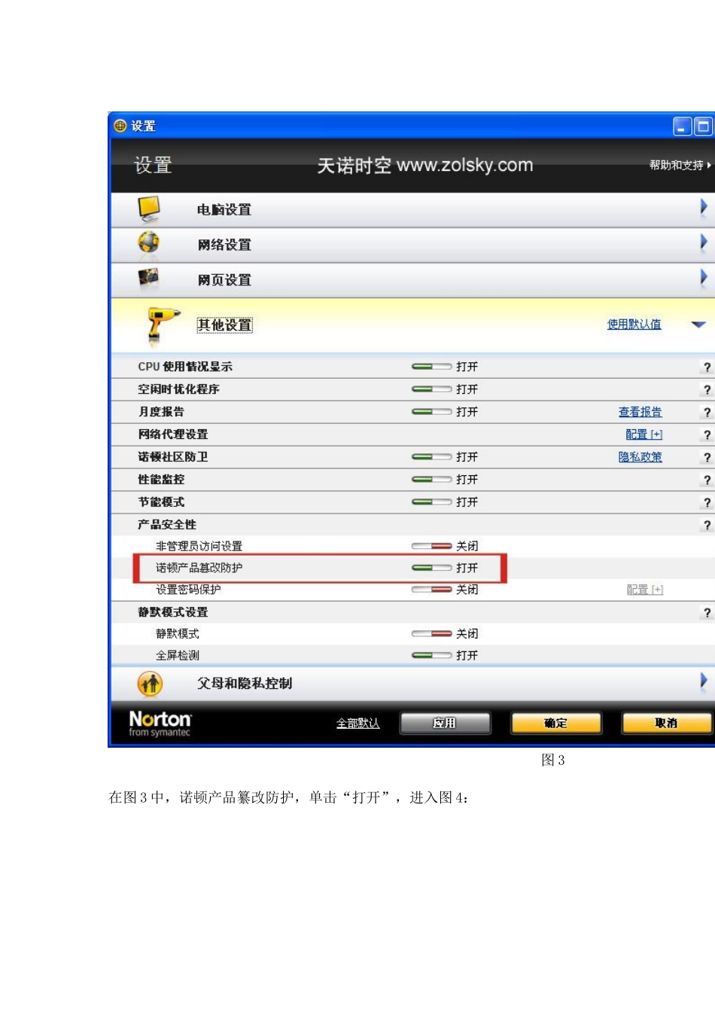This screenshot has width=715, height=1012.
Task: Expand 父母和隐私控制 section arrow
Action: 704,681
